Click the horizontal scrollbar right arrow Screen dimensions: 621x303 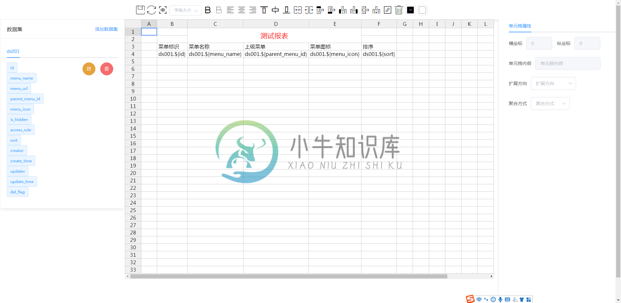tap(492, 276)
